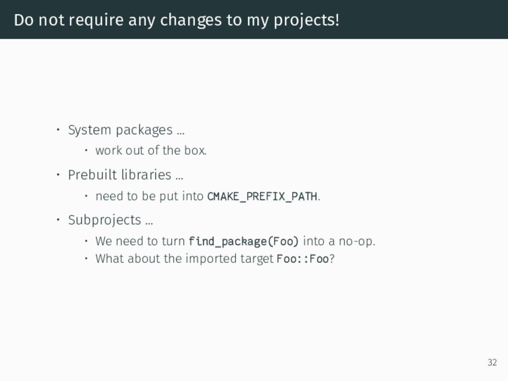Click sub-bullet marker before "What about"
The width and height of the screenshot is (508, 381).
[x=86, y=258]
